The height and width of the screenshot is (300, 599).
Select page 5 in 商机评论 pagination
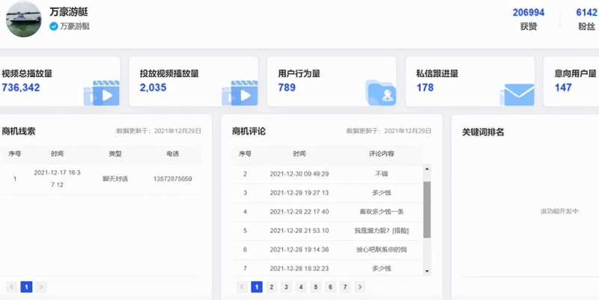tap(315, 287)
